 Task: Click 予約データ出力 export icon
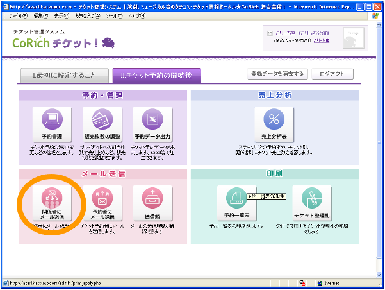(152, 124)
